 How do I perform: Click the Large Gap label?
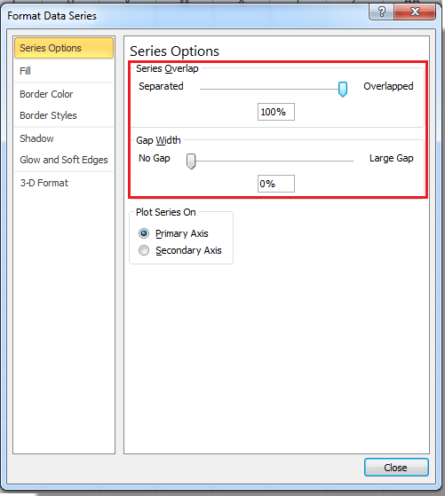392,158
